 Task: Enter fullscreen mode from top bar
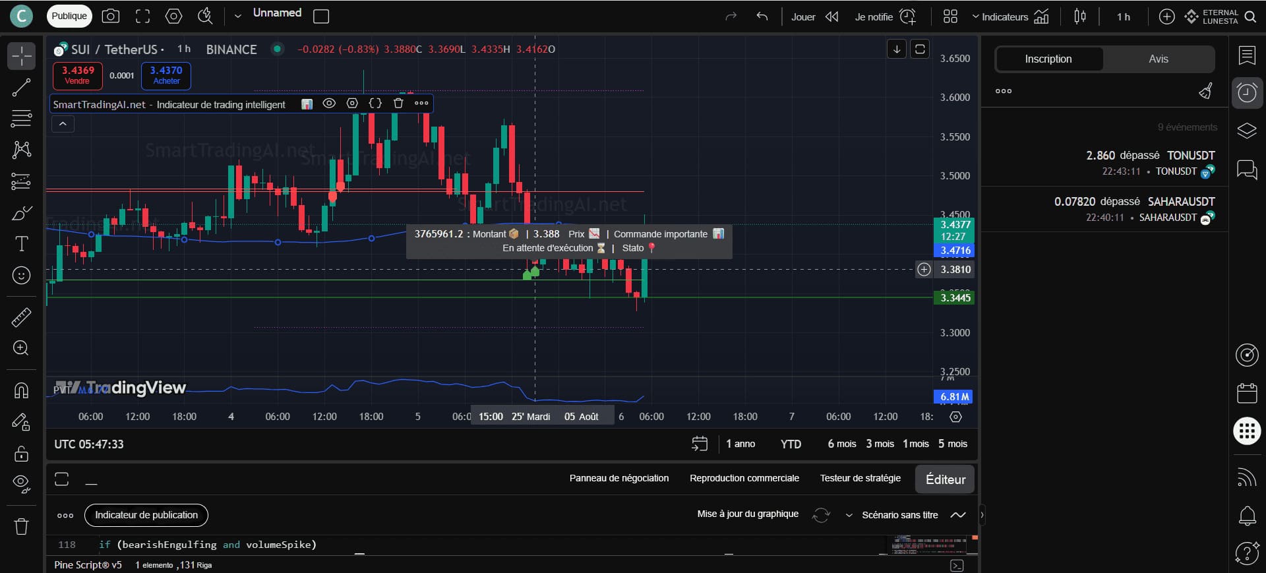pos(142,16)
